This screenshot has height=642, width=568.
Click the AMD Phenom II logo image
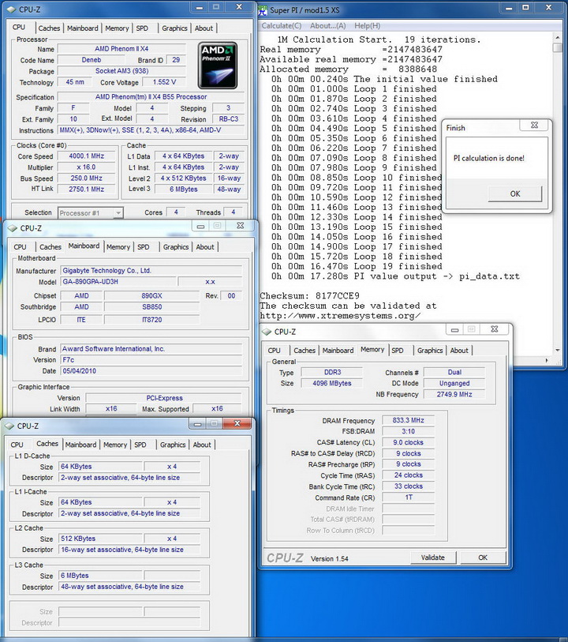218,65
